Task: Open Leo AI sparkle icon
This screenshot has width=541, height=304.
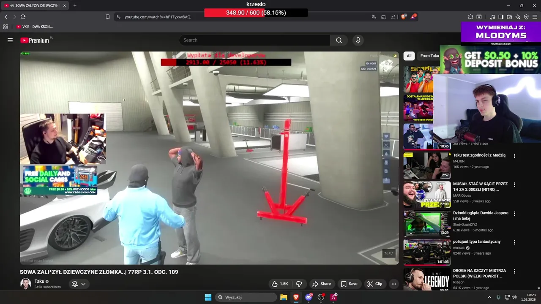Action: [x=518, y=17]
